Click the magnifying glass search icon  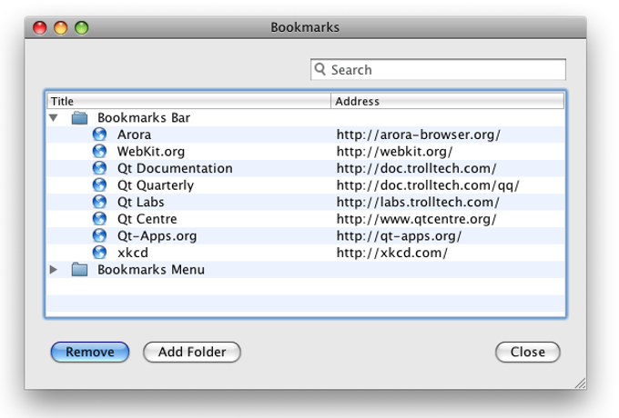pos(320,69)
